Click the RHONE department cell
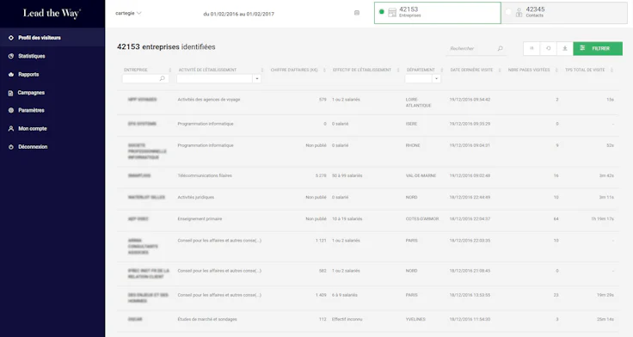This screenshot has height=337, width=633. click(413, 145)
